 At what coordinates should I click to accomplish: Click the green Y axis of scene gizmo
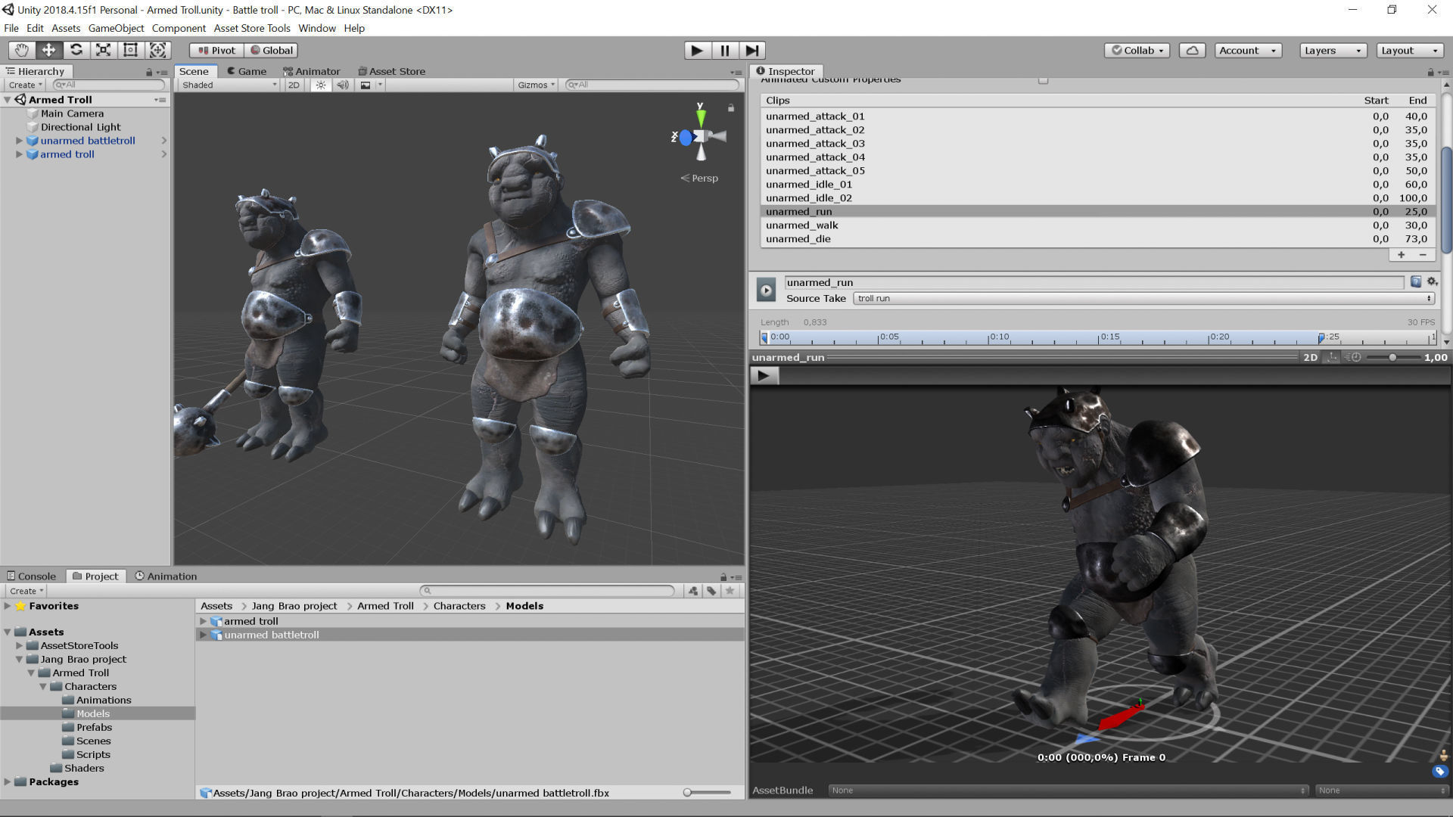701,116
